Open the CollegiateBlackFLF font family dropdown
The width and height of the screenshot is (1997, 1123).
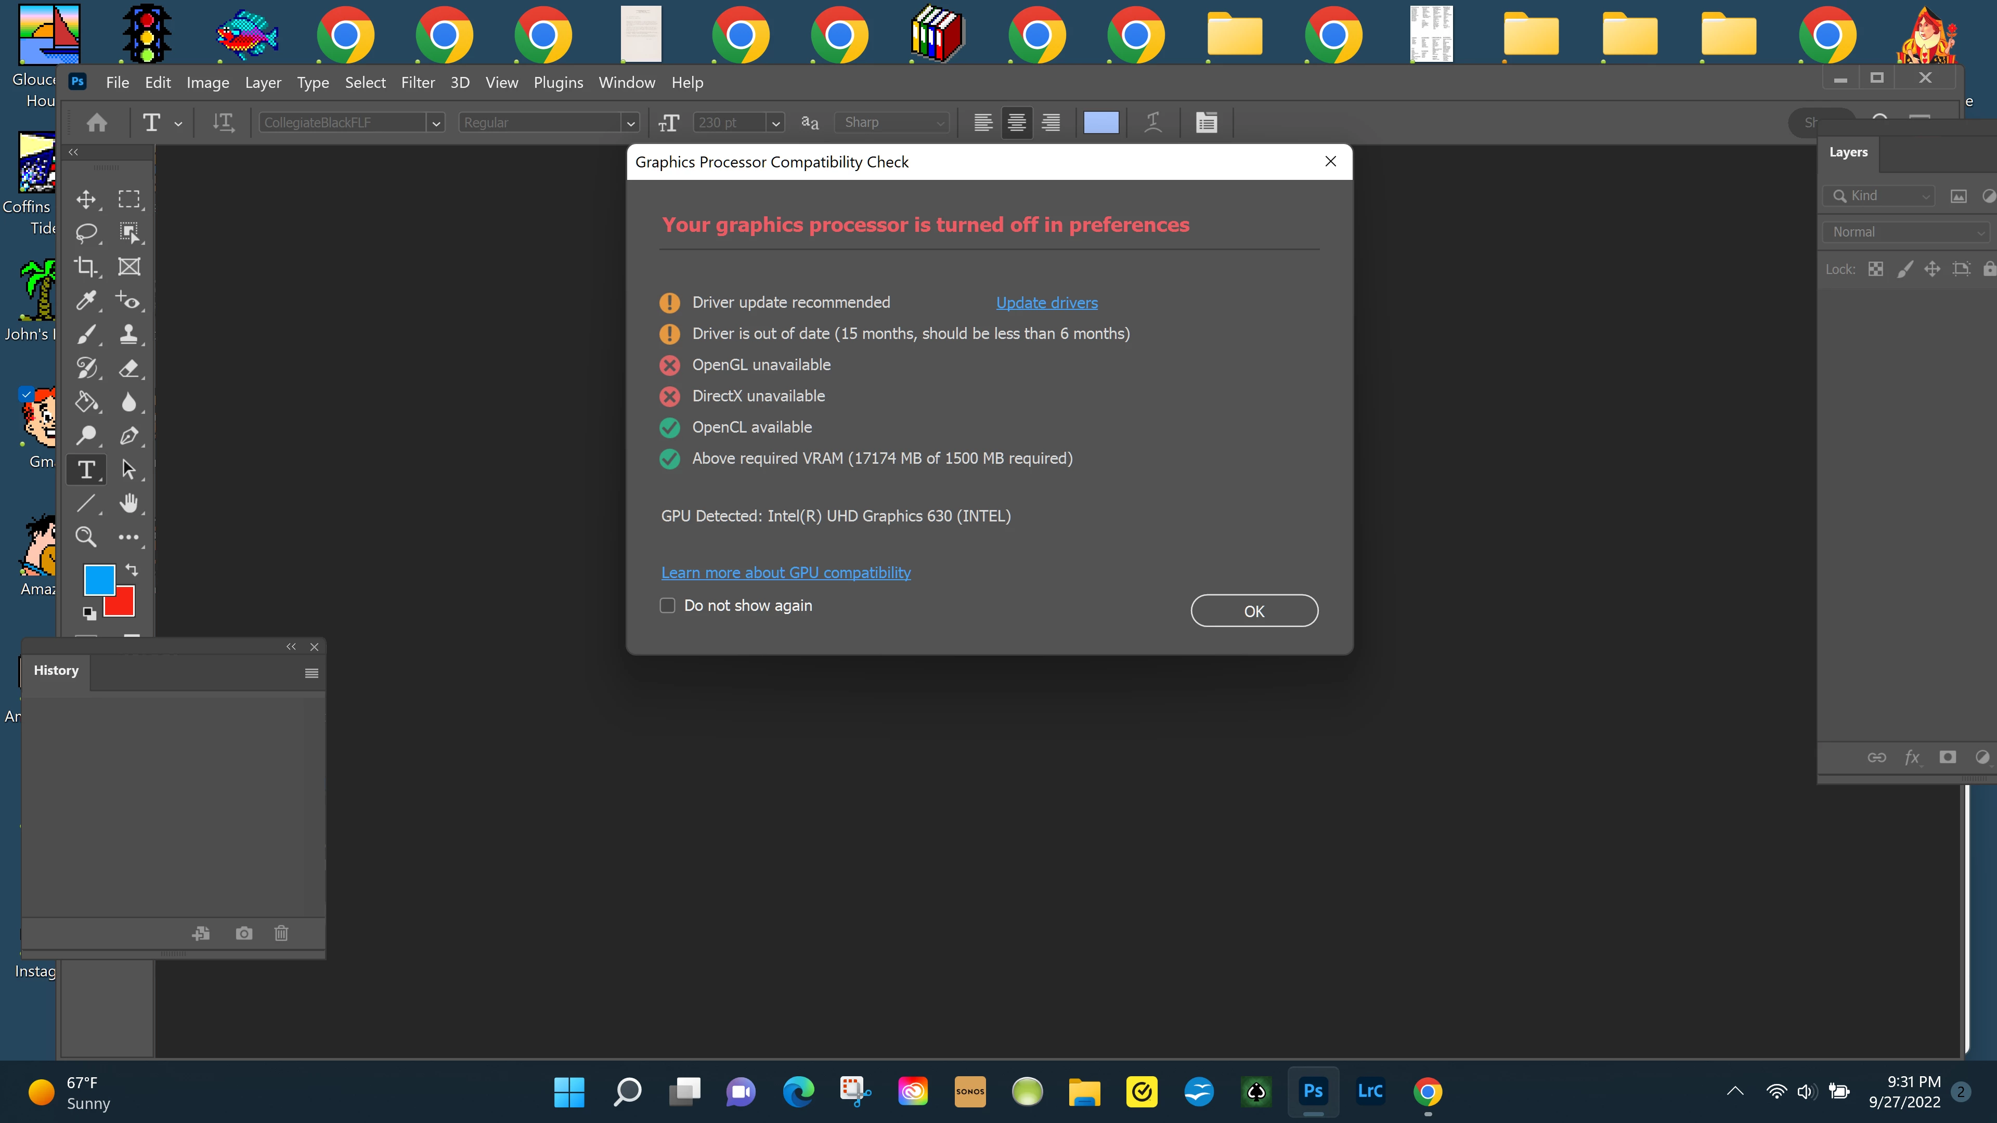(436, 123)
